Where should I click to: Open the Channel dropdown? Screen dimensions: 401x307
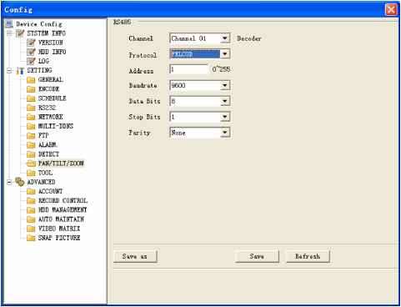[x=225, y=38]
